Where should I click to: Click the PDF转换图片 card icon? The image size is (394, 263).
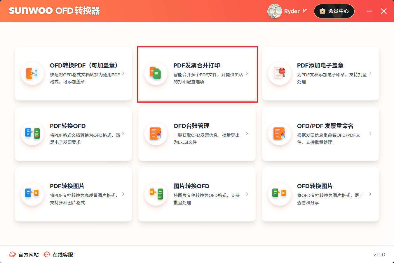pos(32,194)
